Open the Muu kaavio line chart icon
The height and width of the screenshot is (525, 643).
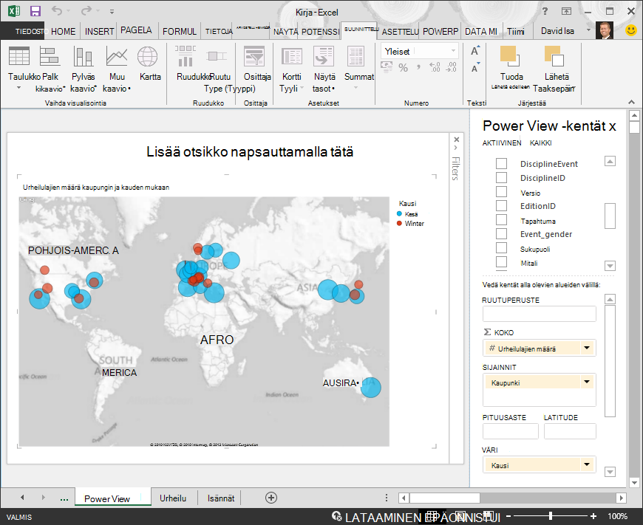[x=117, y=56]
